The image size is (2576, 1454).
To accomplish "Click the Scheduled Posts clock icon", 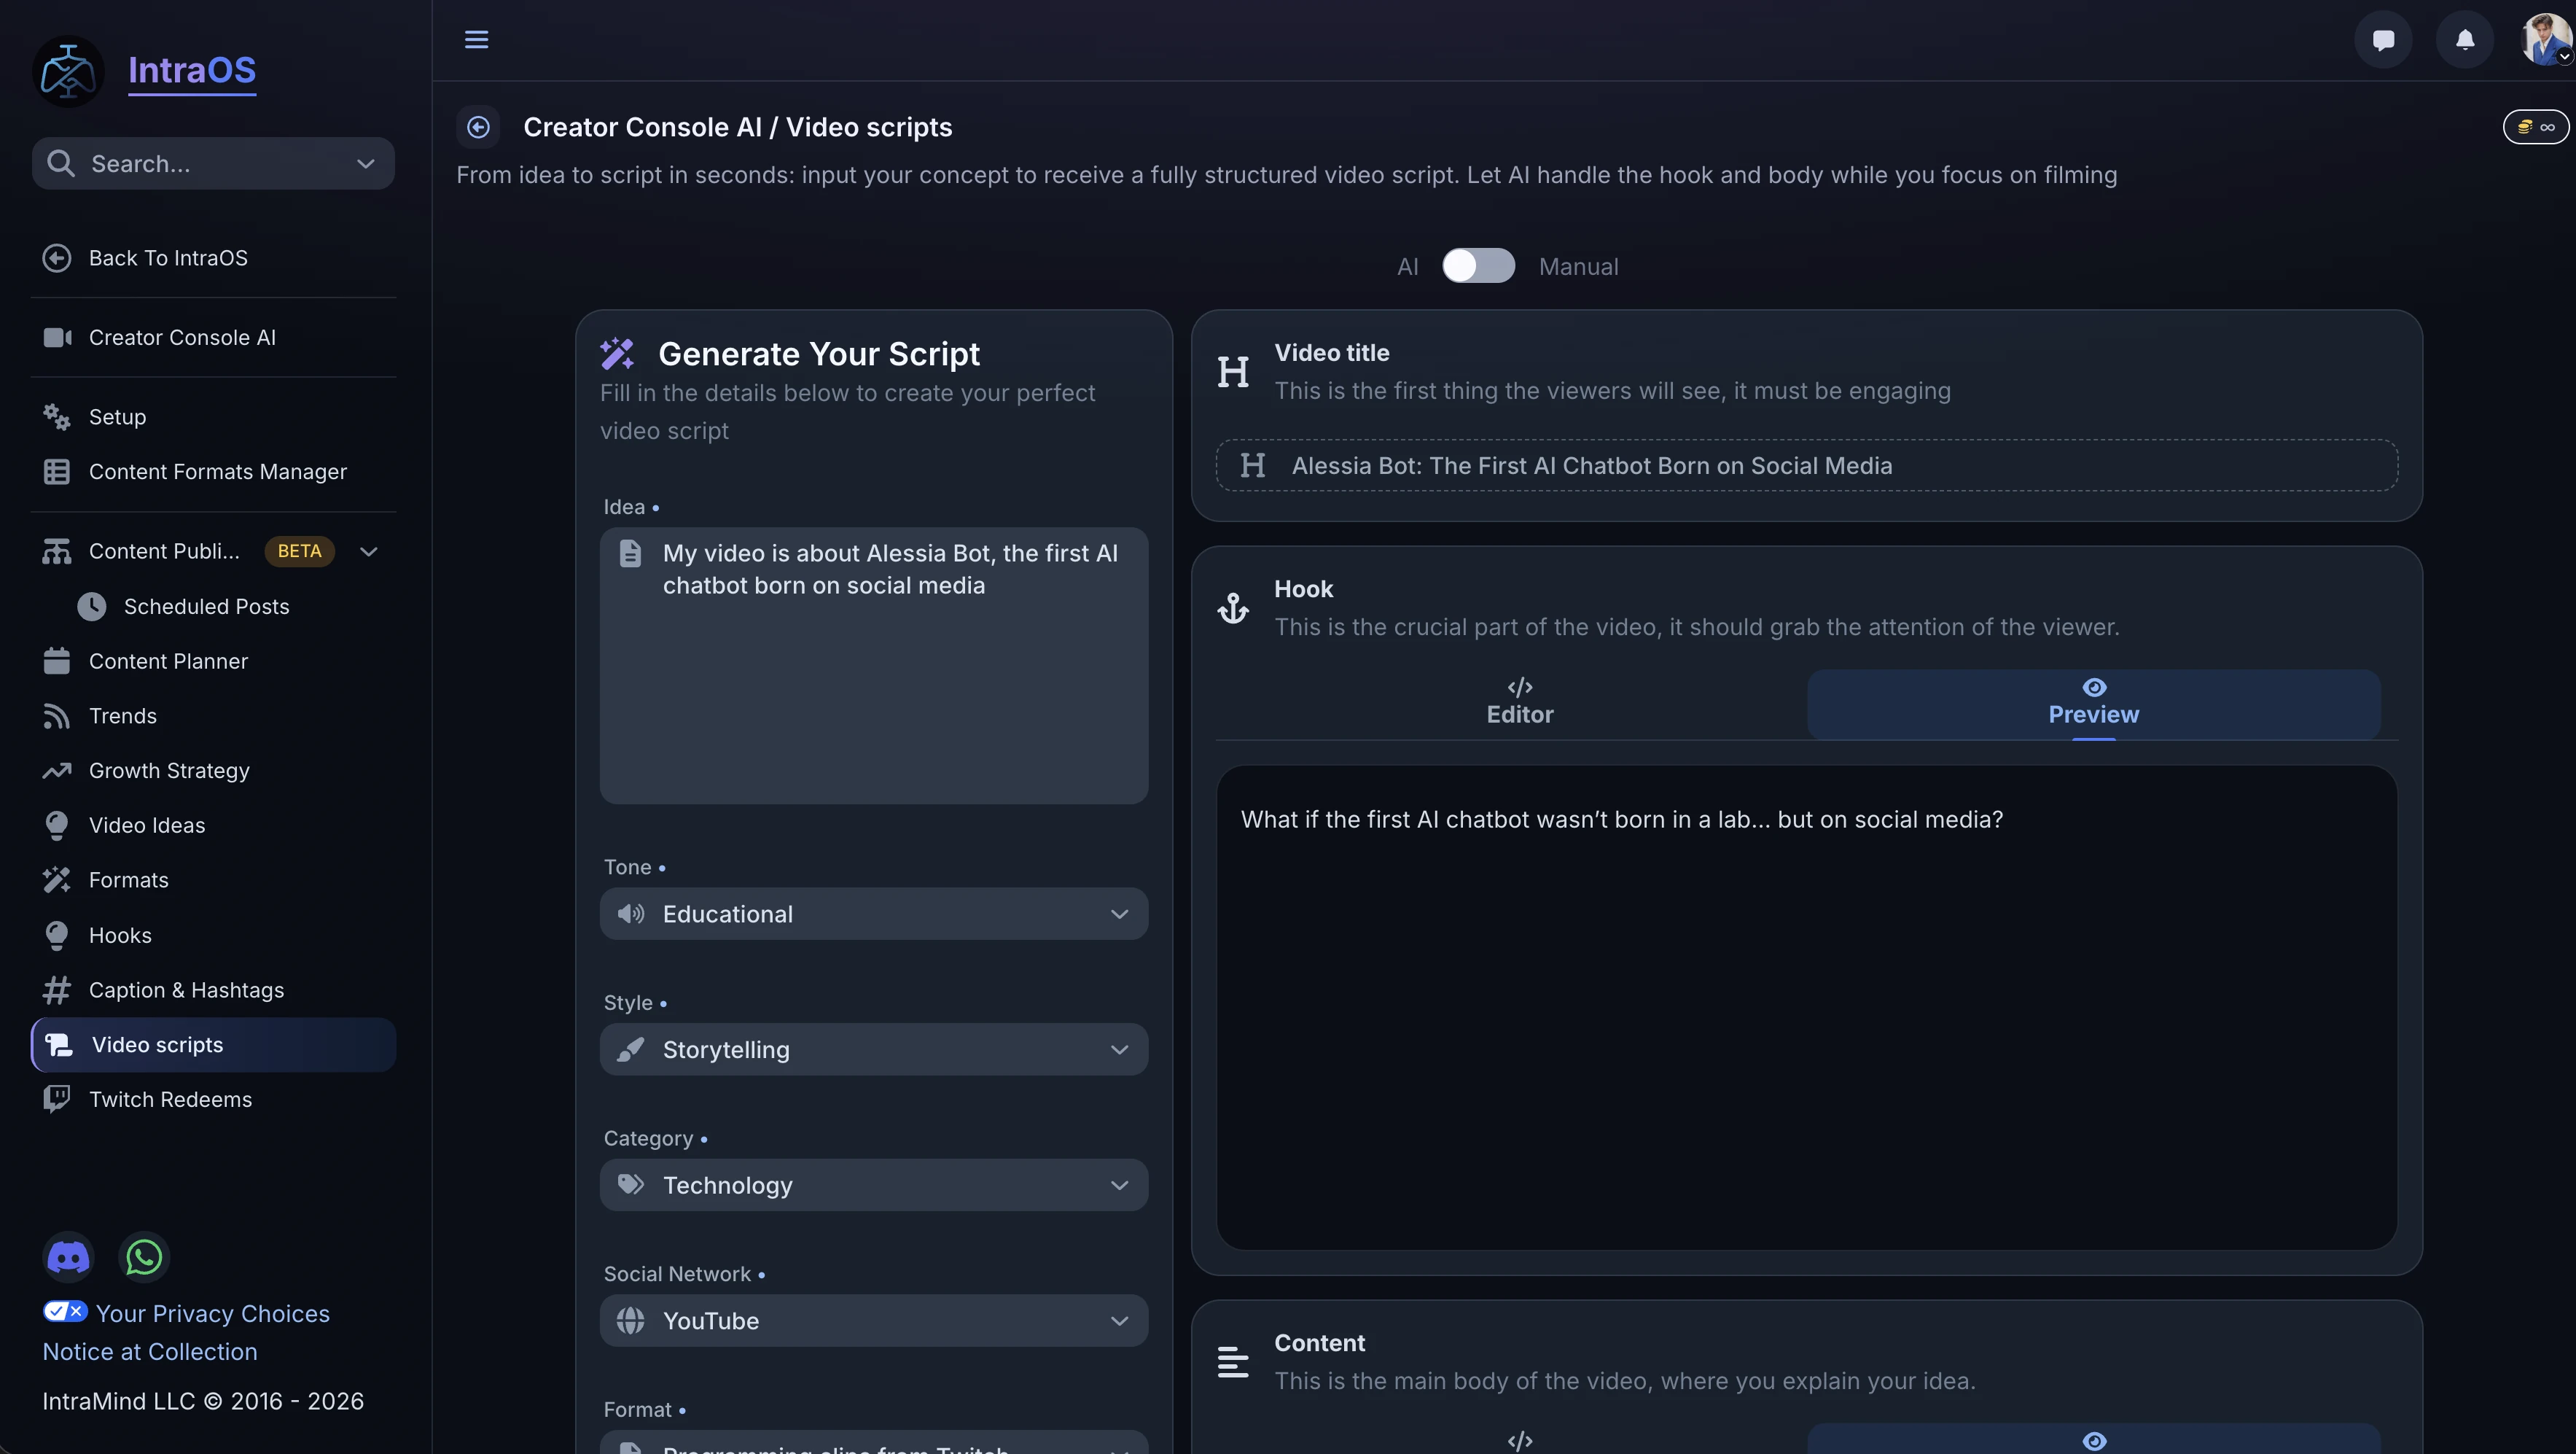I will pyautogui.click(x=92, y=607).
